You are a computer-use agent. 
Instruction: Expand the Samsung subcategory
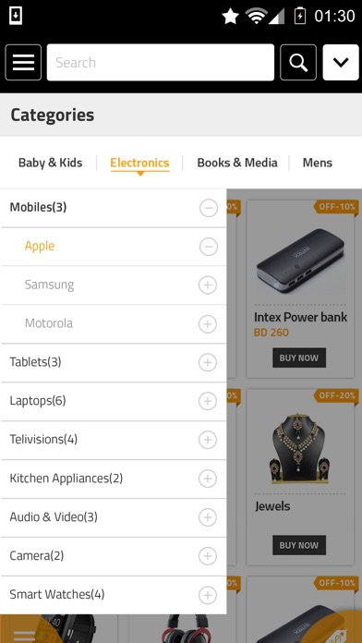click(x=208, y=285)
